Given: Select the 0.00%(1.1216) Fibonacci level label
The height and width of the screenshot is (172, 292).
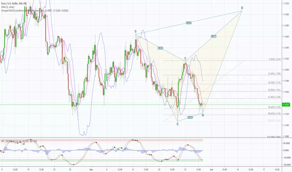Looking at the screenshot, I should tap(275, 59).
